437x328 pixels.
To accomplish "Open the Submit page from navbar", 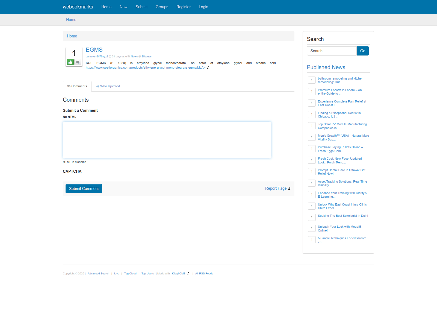I will (x=141, y=7).
